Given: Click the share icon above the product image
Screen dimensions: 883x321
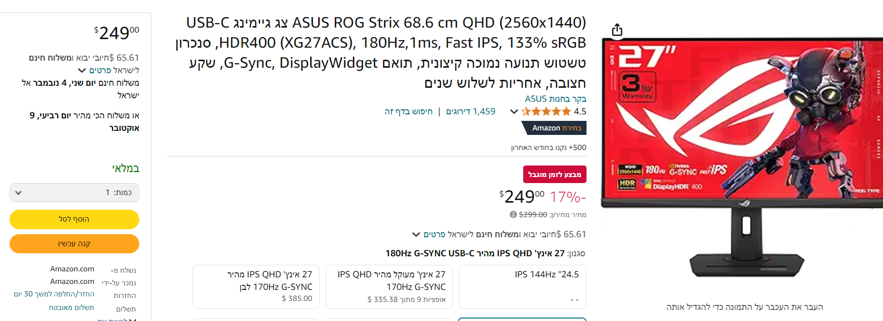Looking at the screenshot, I should coord(617,30).
